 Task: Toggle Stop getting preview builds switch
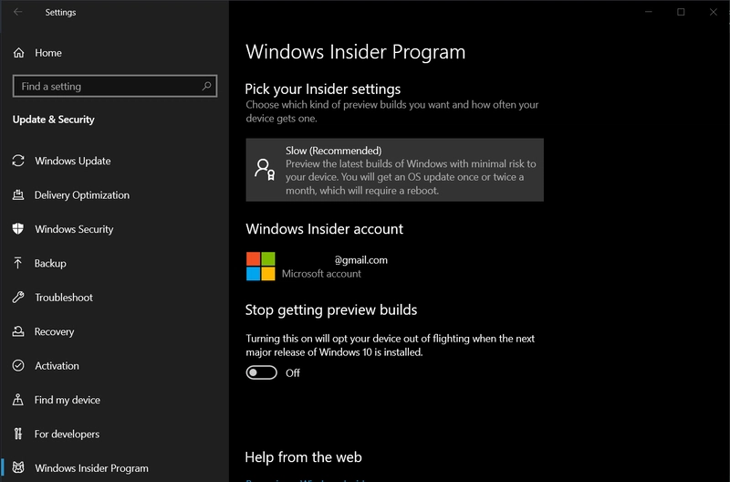pyautogui.click(x=262, y=372)
